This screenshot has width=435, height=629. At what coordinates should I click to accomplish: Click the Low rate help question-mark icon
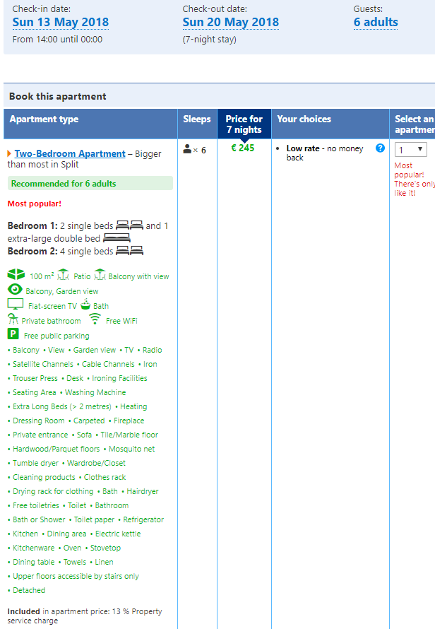pos(380,148)
